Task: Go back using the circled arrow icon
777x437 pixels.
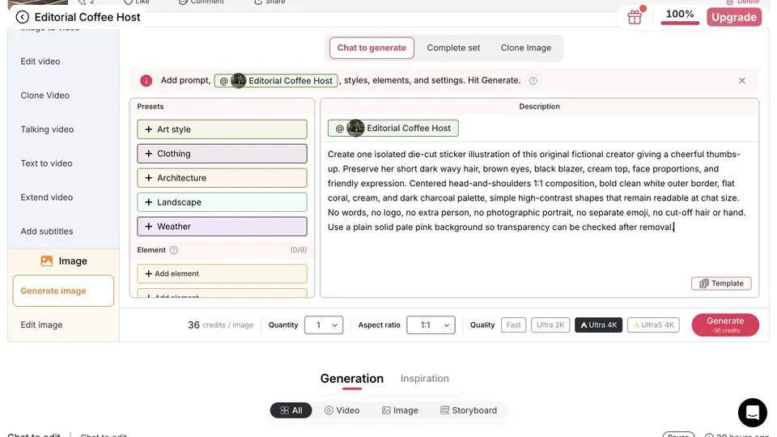Action: click(23, 17)
